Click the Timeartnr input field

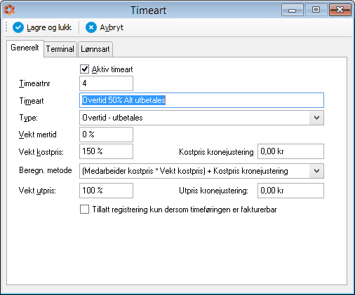point(106,83)
